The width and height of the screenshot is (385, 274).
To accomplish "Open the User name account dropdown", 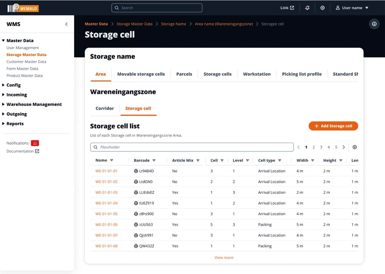I will click(352, 8).
